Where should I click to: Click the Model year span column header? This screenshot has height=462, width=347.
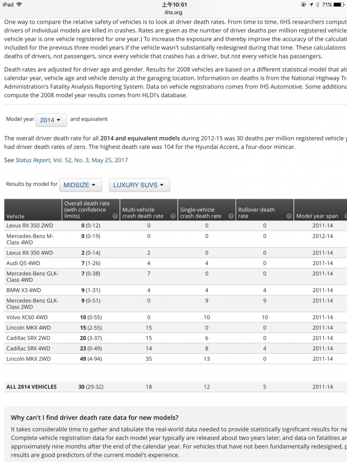pos(320,210)
